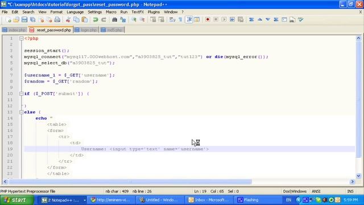Toggle word wrap toolbar icon
This screenshot has width=364, height=205.
tap(172, 20)
